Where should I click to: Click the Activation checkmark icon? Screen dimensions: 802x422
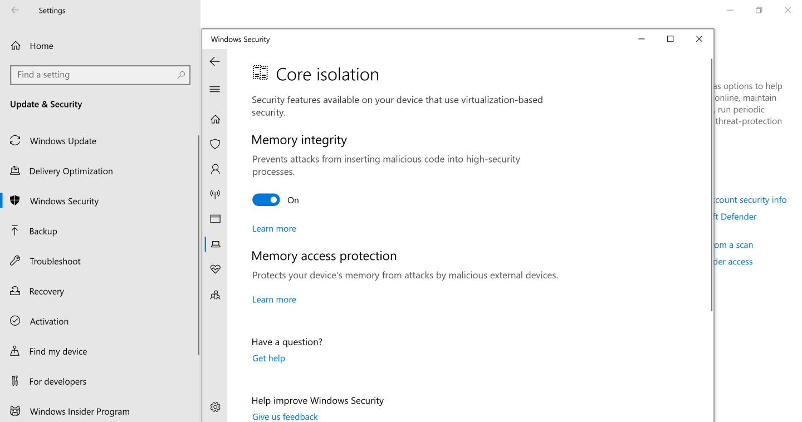[16, 321]
